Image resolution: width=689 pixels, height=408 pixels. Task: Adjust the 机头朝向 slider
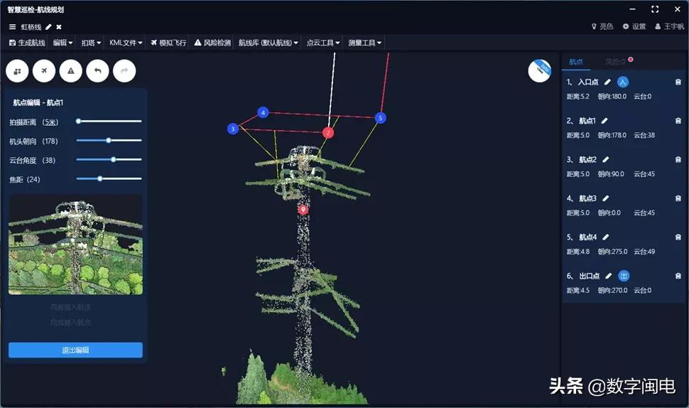[x=109, y=140]
